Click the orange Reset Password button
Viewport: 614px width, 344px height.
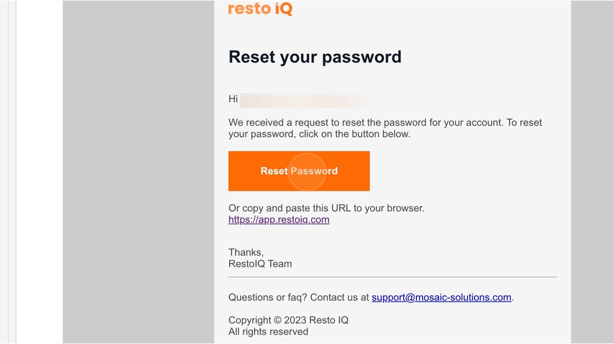pyautogui.click(x=299, y=171)
